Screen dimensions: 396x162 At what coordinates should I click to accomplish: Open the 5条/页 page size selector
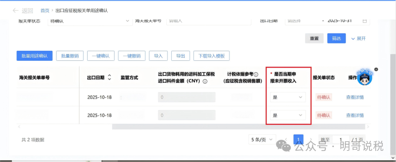(262, 140)
